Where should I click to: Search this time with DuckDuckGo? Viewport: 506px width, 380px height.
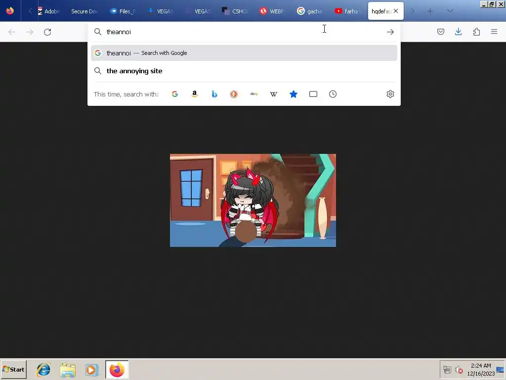(x=234, y=94)
